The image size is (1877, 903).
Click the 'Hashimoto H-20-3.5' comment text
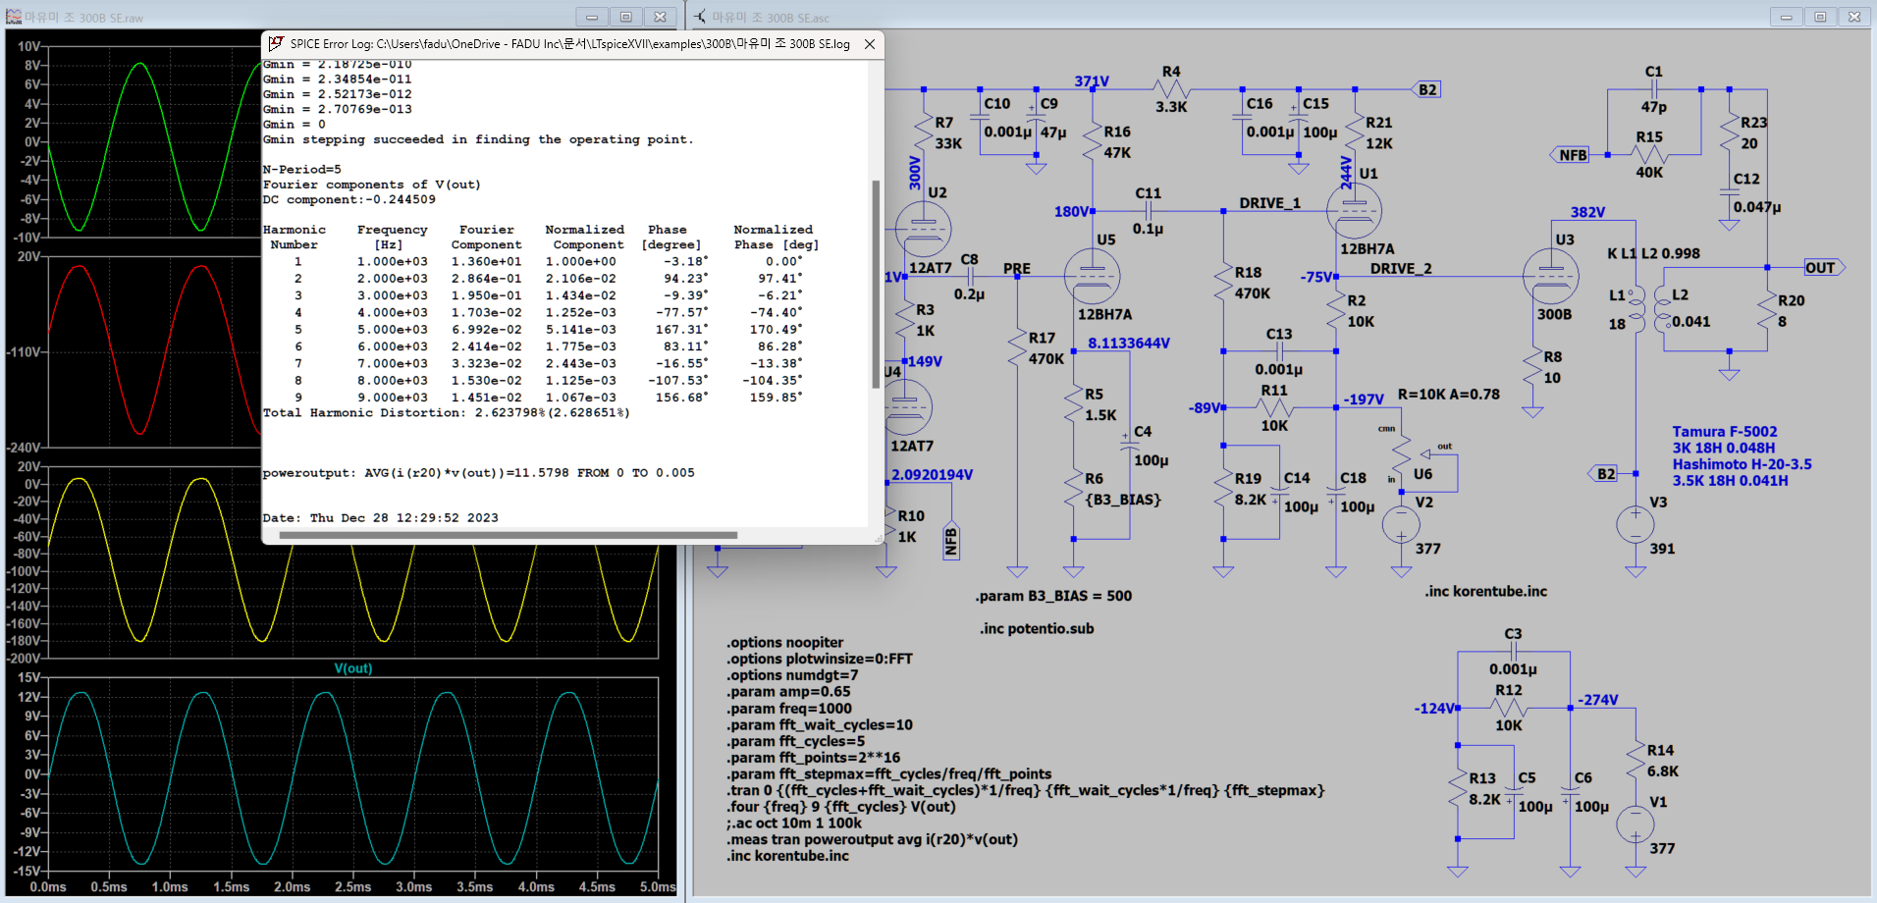[x=1743, y=464]
